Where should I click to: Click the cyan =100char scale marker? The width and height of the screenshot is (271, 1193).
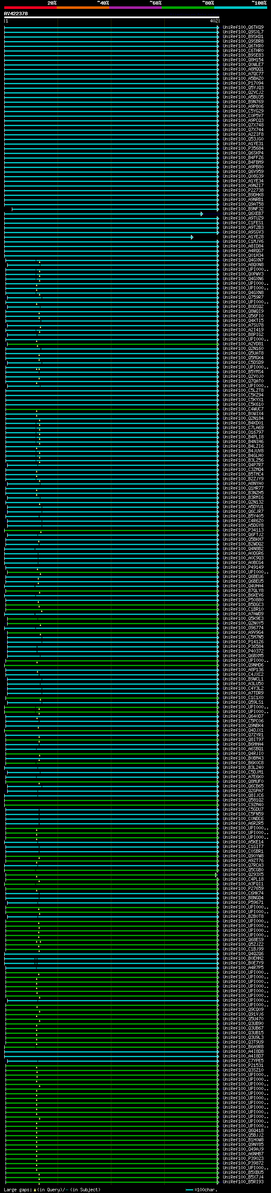click(x=189, y=1189)
